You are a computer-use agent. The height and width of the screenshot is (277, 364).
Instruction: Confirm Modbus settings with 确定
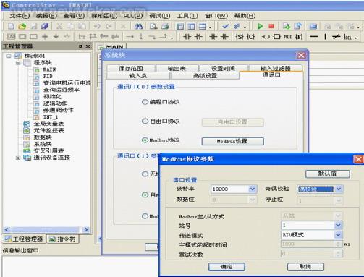tap(227, 267)
